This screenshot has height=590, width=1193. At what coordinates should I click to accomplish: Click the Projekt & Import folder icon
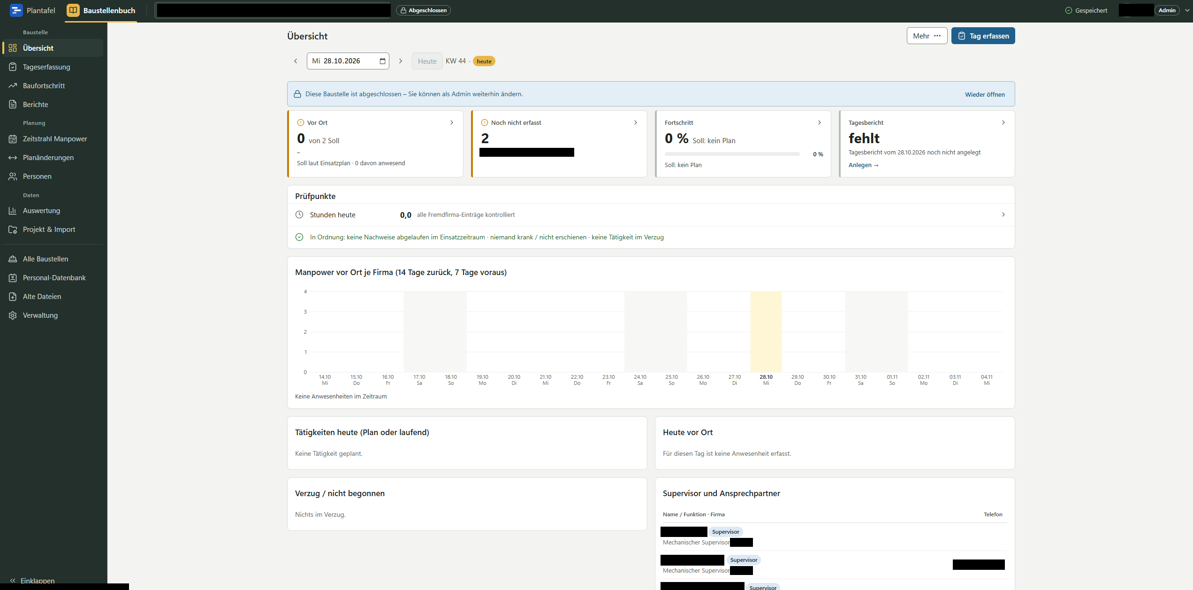point(13,229)
